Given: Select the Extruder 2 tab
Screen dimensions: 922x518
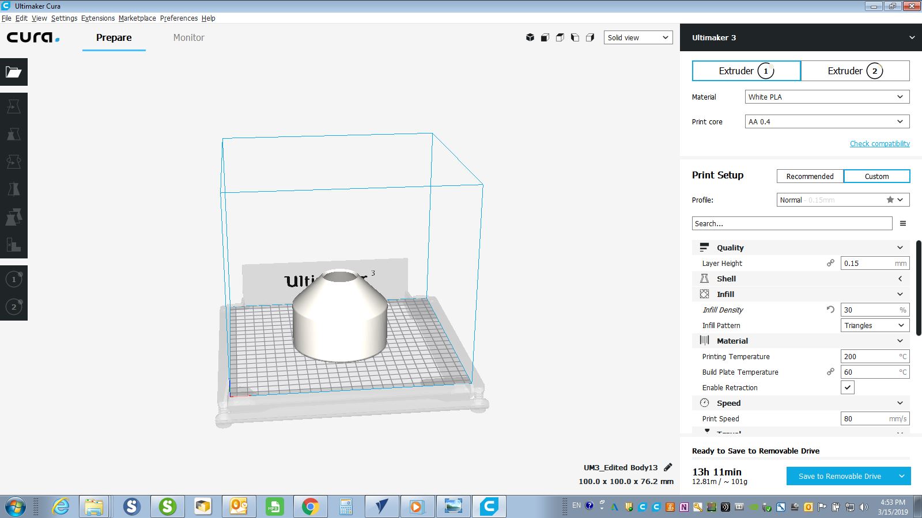Looking at the screenshot, I should 855,71.
